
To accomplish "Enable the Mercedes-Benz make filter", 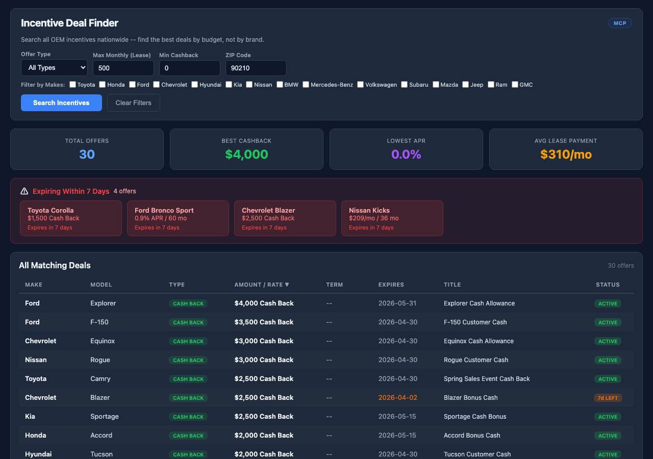I will point(306,84).
